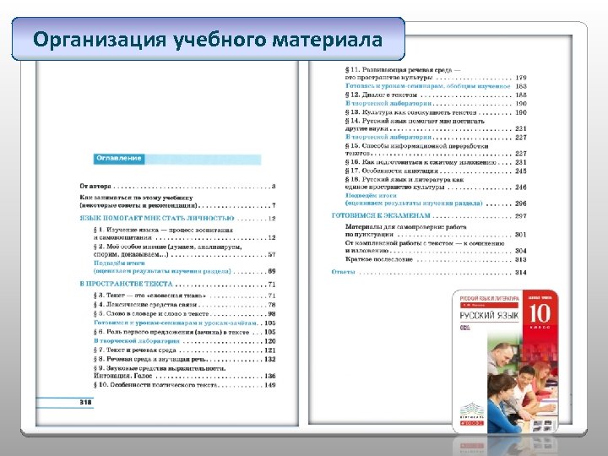Select 'Краткое послесловие' entry
This screenshot has width=608, height=456.
pos(436,260)
